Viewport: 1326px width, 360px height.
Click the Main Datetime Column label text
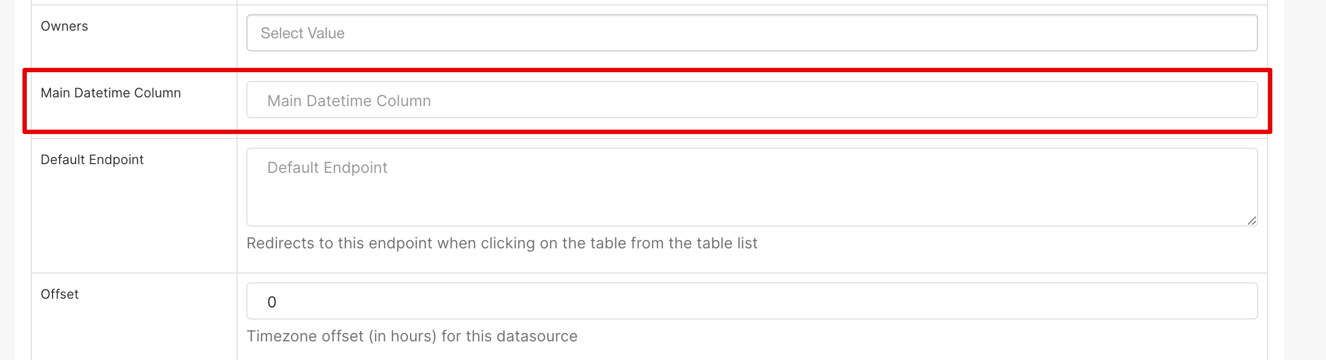tap(111, 92)
